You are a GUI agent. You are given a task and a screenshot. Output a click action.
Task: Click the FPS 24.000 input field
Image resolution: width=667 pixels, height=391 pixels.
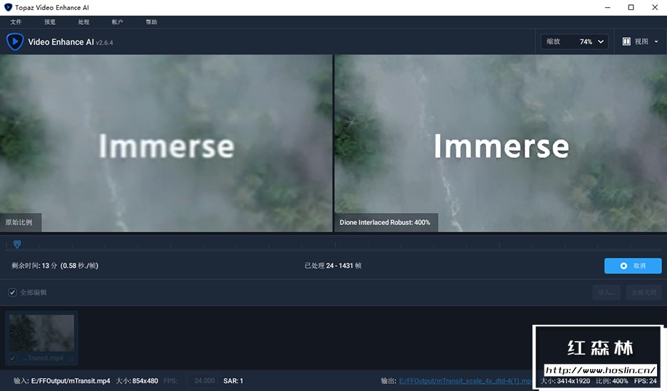(202, 381)
